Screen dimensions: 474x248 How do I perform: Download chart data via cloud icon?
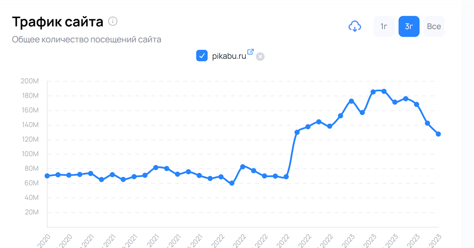click(x=354, y=26)
